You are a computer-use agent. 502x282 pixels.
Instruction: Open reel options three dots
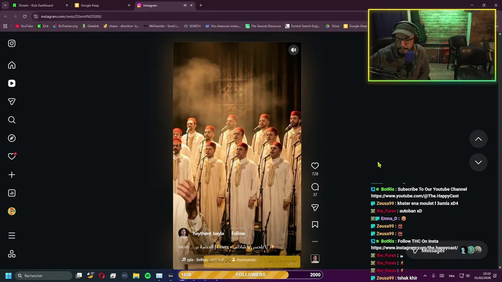pyautogui.click(x=315, y=242)
